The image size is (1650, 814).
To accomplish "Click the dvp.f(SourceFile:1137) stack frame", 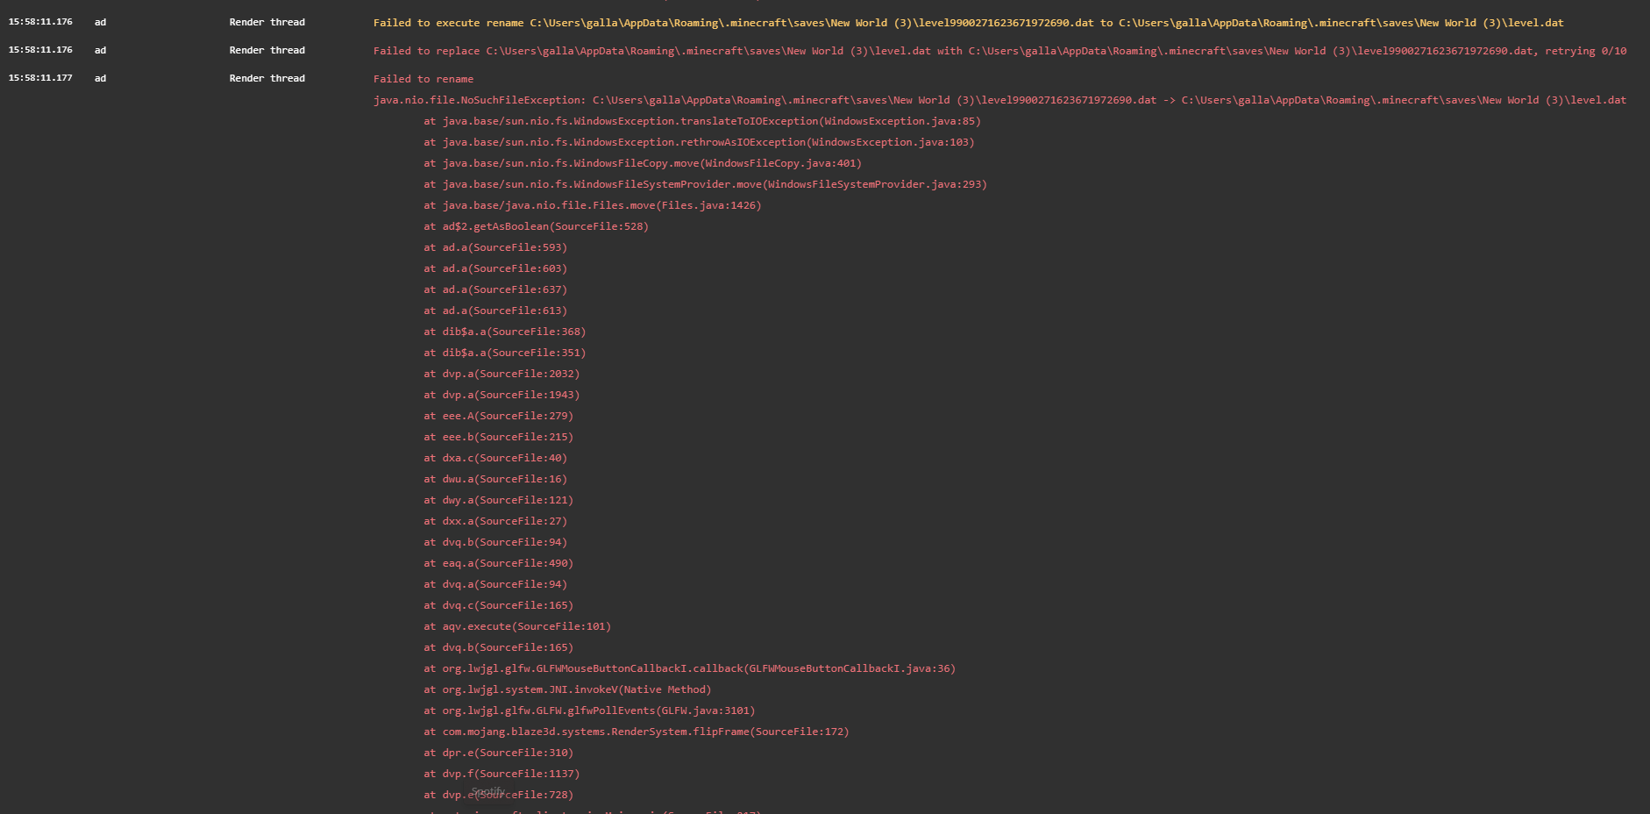I will (x=501, y=774).
